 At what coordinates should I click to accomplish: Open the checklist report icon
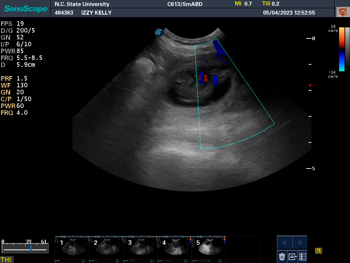pyautogui.click(x=302, y=256)
